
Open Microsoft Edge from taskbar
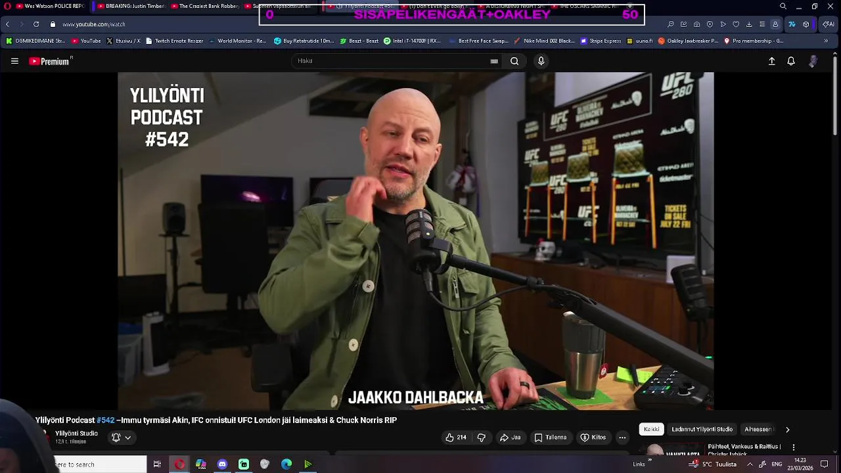(286, 464)
